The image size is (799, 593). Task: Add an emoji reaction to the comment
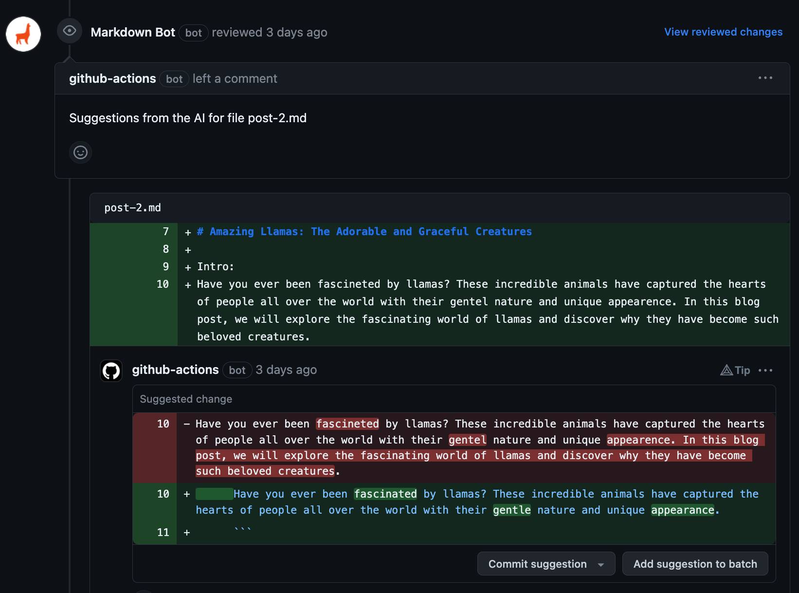[80, 152]
